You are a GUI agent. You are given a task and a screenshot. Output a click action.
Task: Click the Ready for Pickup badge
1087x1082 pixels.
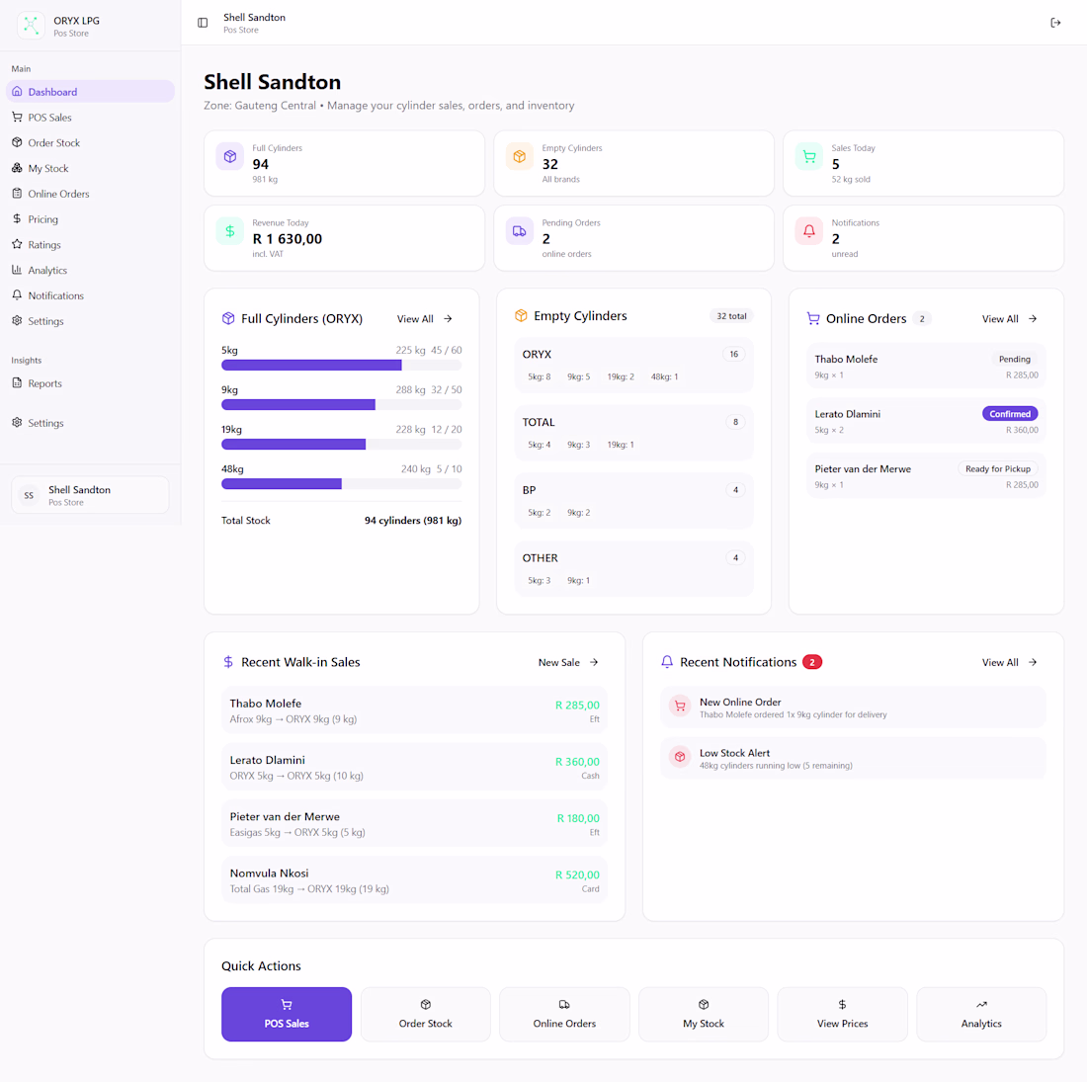998,469
